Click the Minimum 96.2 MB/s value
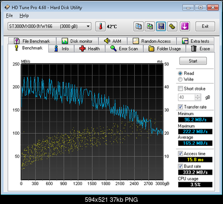The height and width of the screenshot is (204, 223). click(x=195, y=120)
